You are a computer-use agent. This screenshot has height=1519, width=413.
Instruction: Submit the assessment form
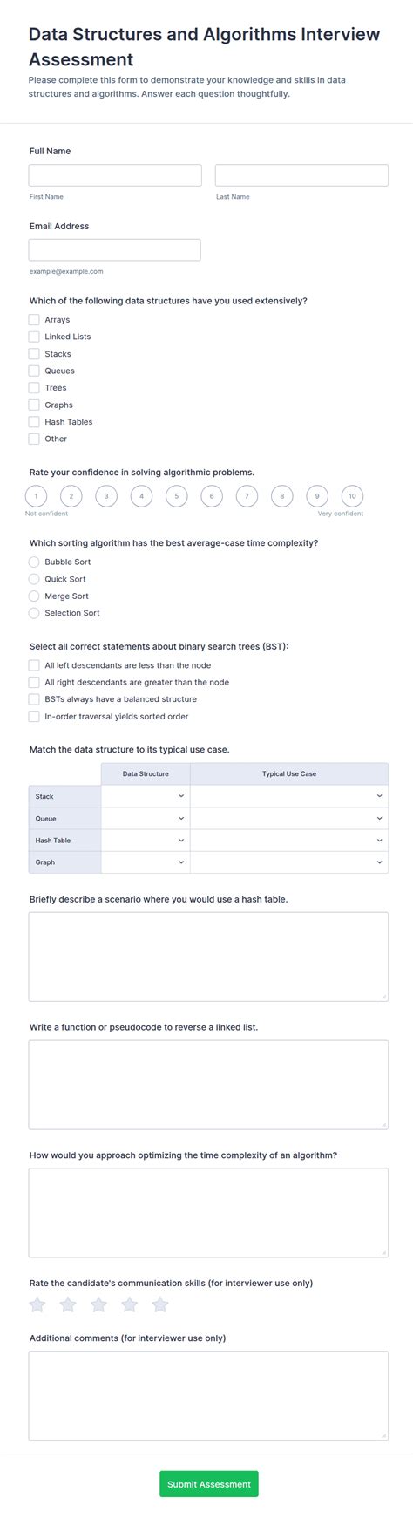[x=209, y=1484]
